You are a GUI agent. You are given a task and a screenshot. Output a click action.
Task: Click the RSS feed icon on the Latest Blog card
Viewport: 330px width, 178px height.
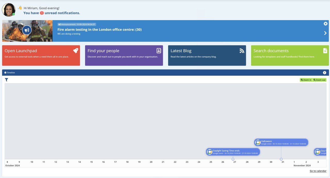point(242,51)
